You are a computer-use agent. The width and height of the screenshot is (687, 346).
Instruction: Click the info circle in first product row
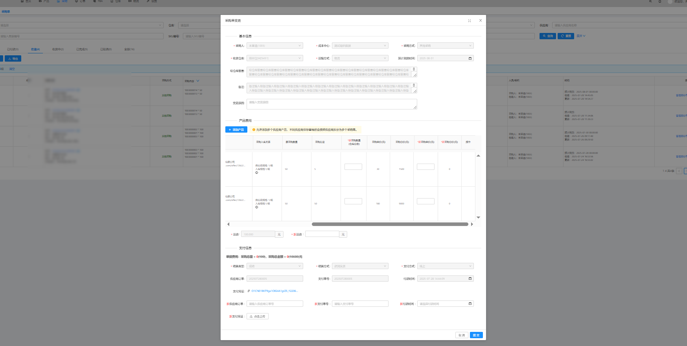257,173
